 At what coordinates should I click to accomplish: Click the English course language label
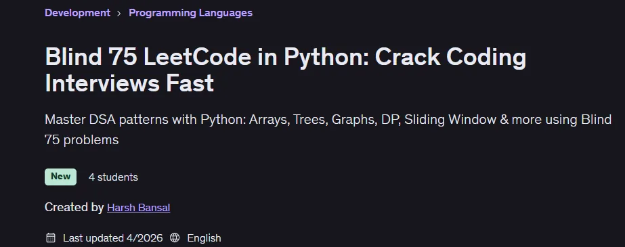pyautogui.click(x=204, y=238)
